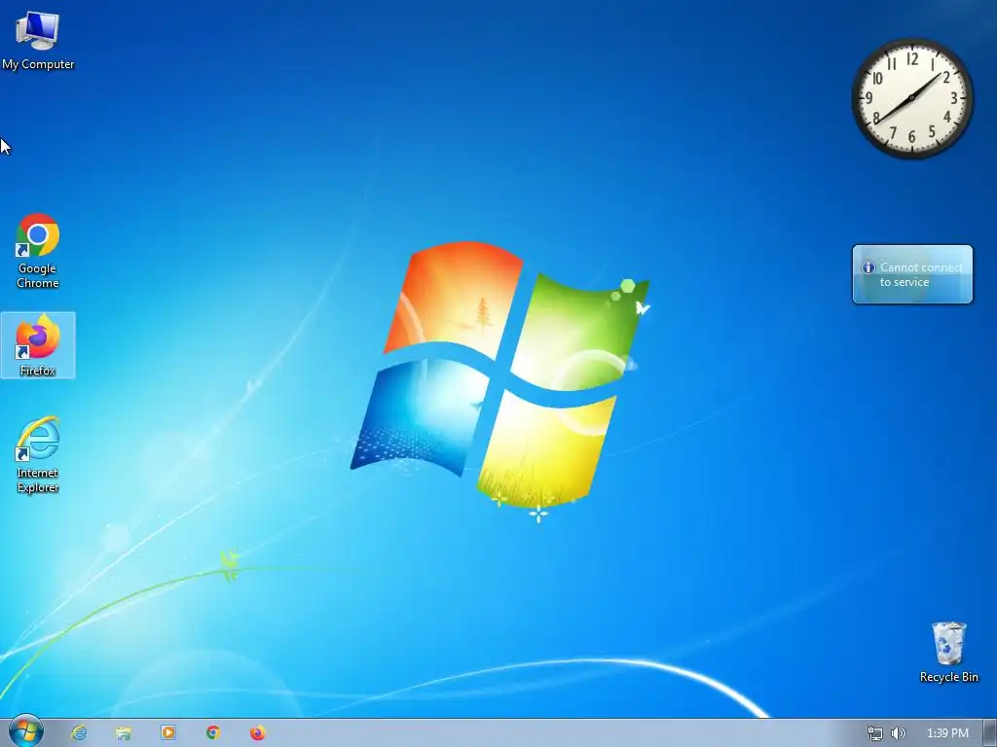Screen dimensions: 997x747
Task: Select the Internet Explorer desktop shortcut
Action: [38, 454]
